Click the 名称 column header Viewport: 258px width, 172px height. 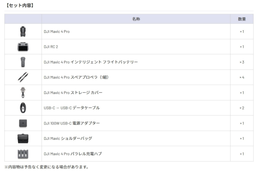point(136,19)
